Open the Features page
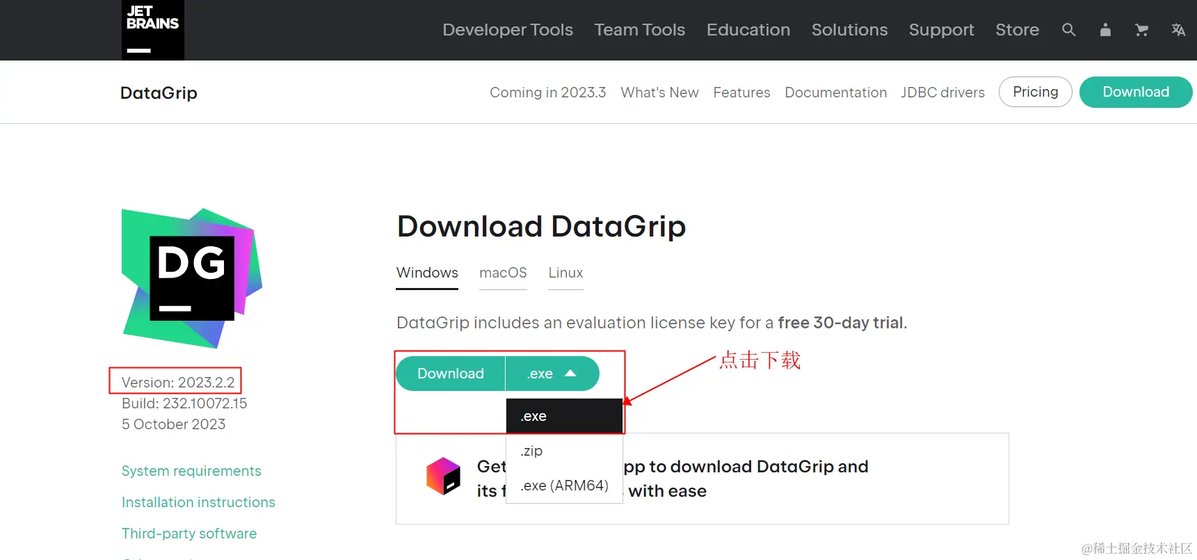 coord(741,93)
